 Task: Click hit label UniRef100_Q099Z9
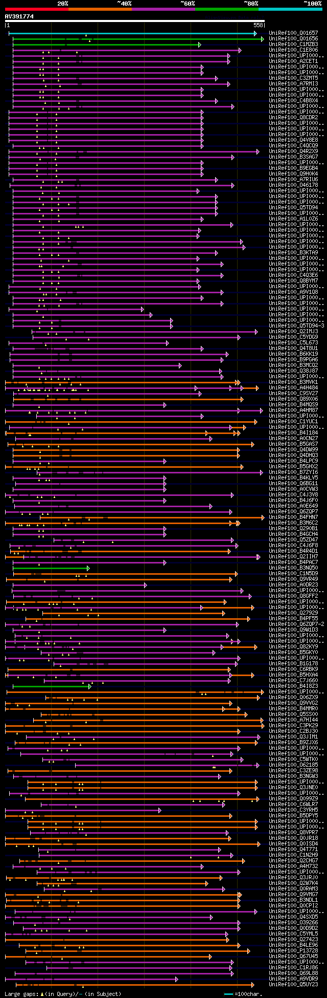click(293, 799)
